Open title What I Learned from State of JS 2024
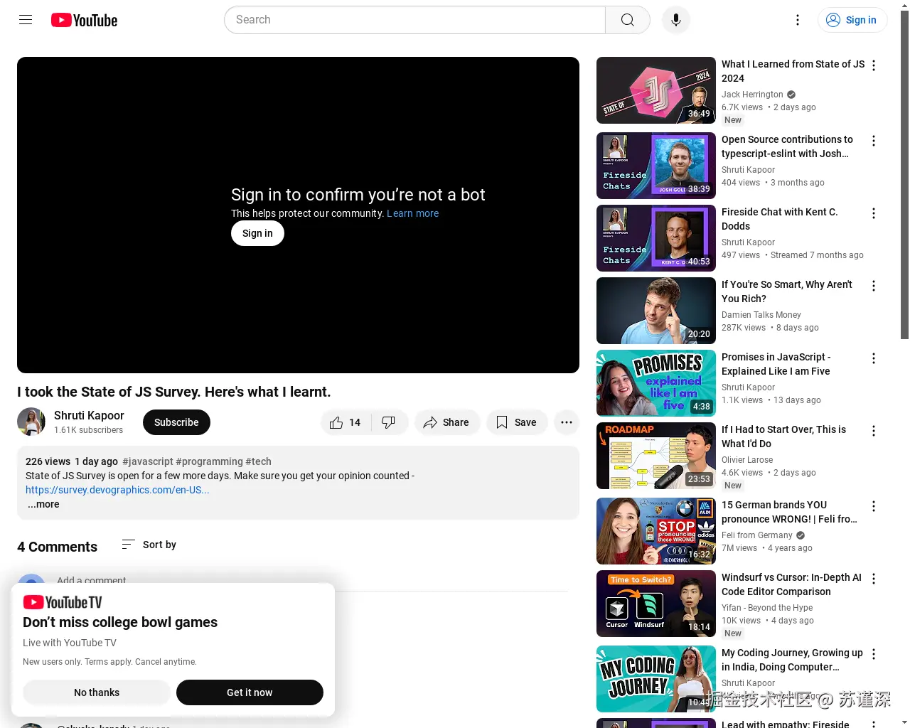Viewport: 910px width, 728px height. (793, 71)
